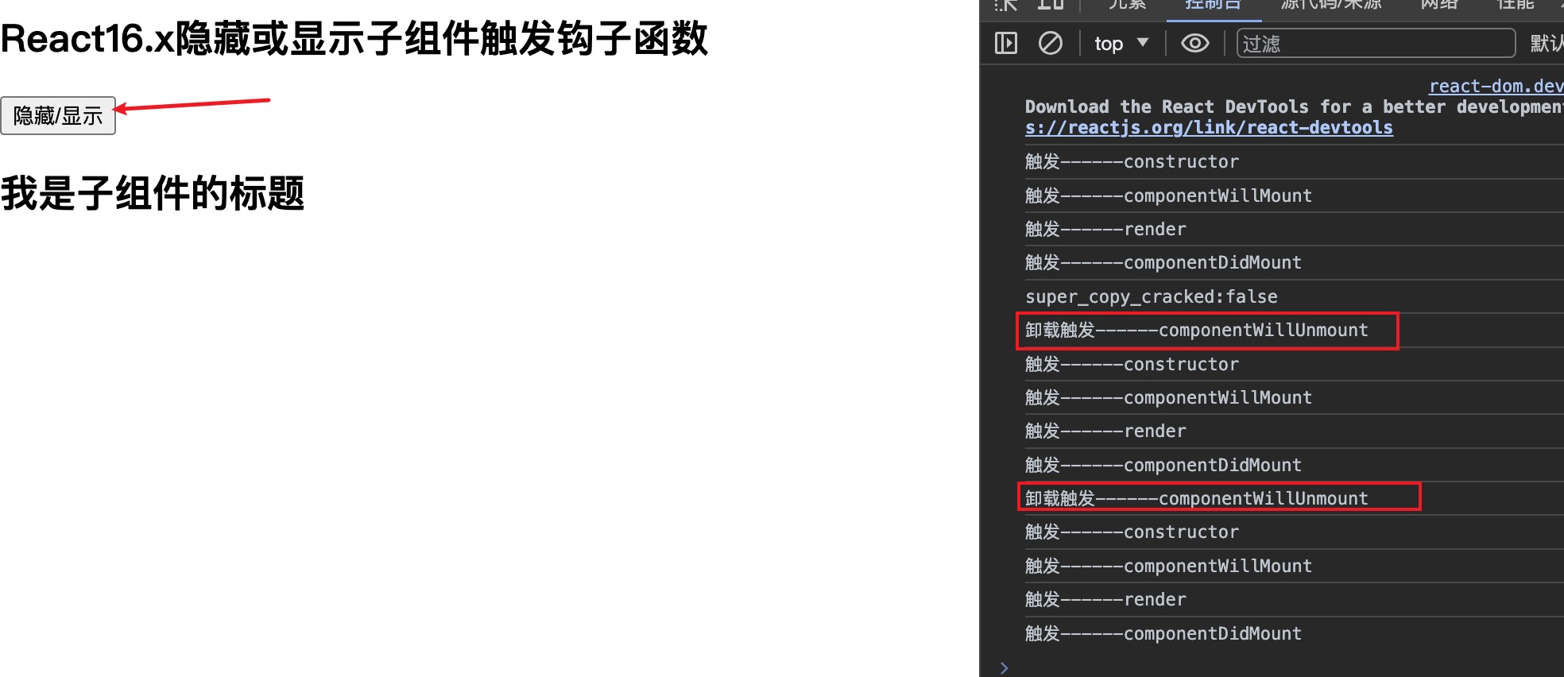This screenshot has height=677, width=1564.
Task: Select the last 卸载触发 componentWillUnmount log entry
Action: pyautogui.click(x=1197, y=498)
